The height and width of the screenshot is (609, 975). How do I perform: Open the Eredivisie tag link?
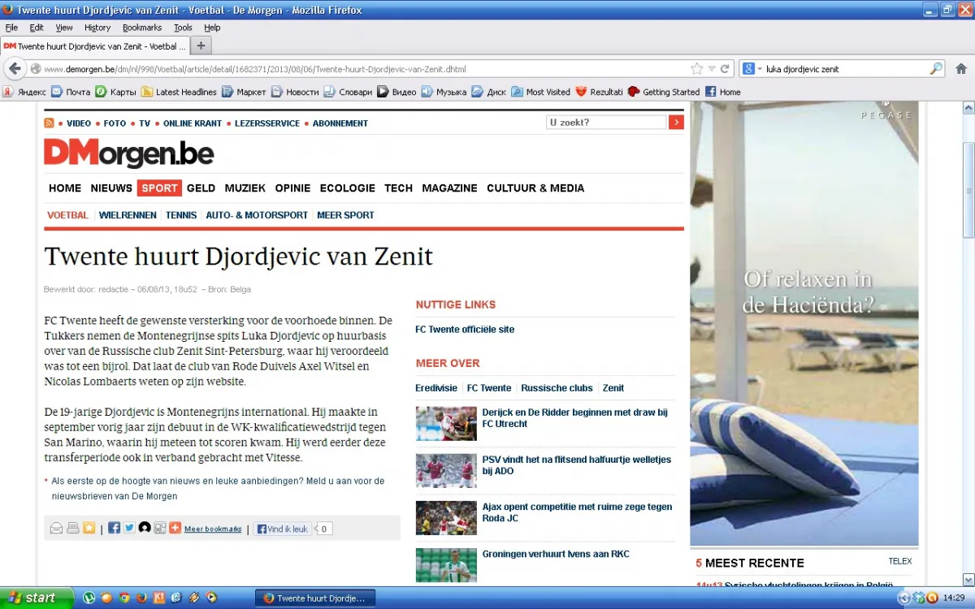point(436,388)
